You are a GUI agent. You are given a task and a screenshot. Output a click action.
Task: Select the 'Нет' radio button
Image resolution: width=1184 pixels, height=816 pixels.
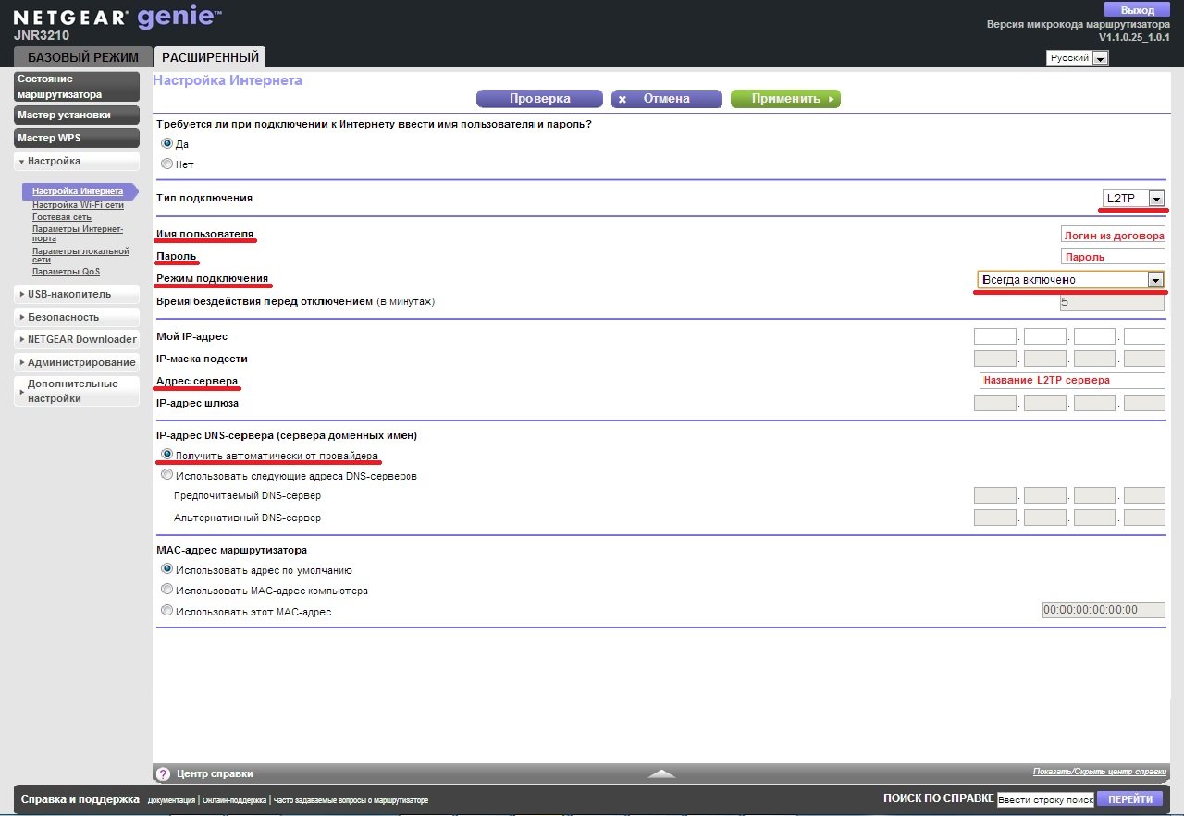[x=167, y=164]
